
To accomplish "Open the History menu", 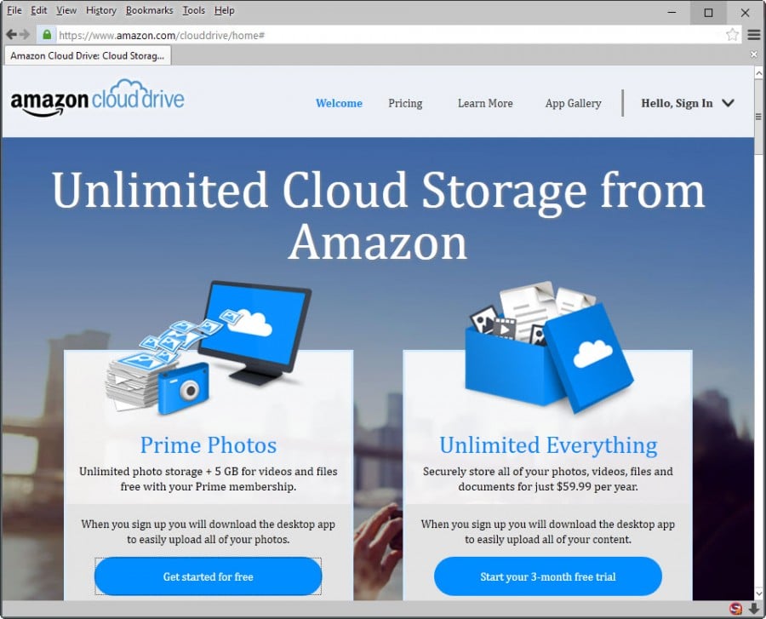I will tap(100, 10).
